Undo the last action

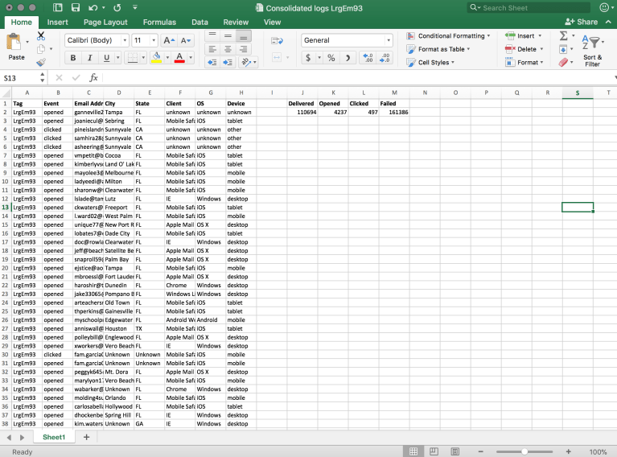pyautogui.click(x=93, y=7)
